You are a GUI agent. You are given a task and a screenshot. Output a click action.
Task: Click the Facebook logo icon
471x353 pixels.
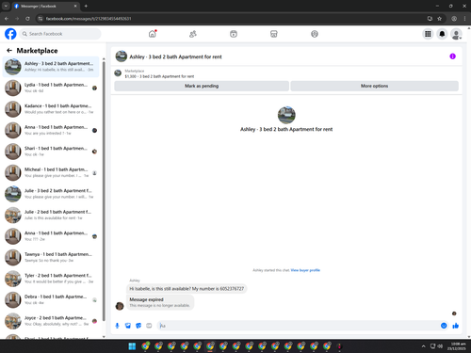coord(10,34)
